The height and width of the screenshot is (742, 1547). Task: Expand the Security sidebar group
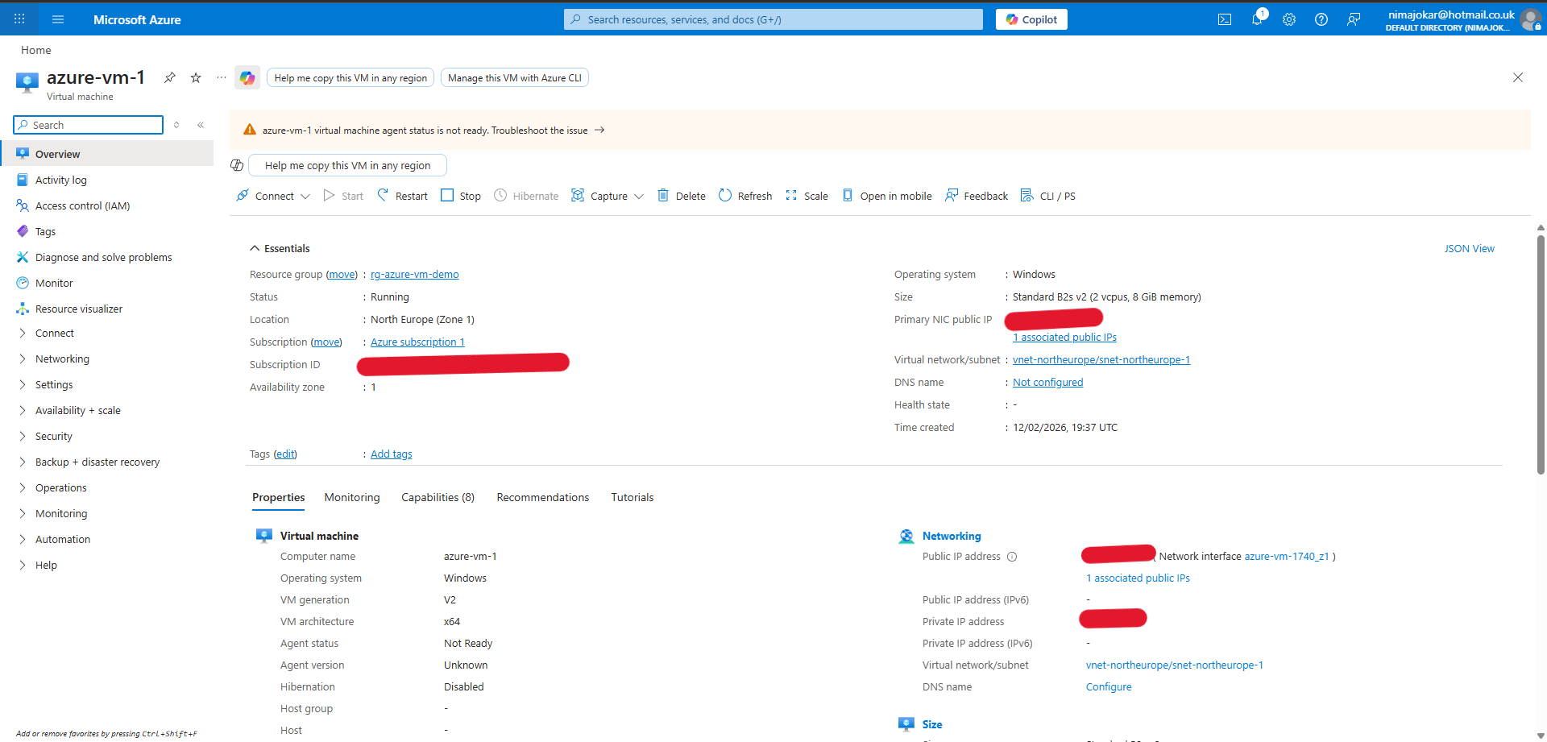[53, 436]
